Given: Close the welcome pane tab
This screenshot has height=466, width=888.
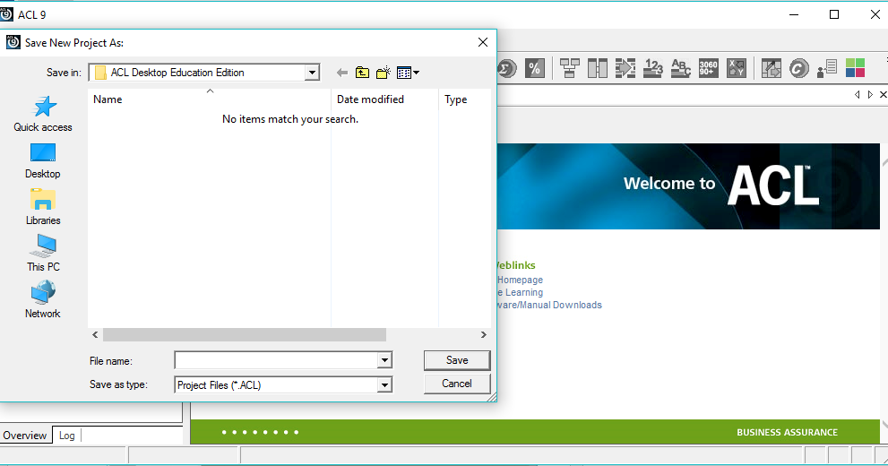Looking at the screenshot, I should [x=883, y=95].
